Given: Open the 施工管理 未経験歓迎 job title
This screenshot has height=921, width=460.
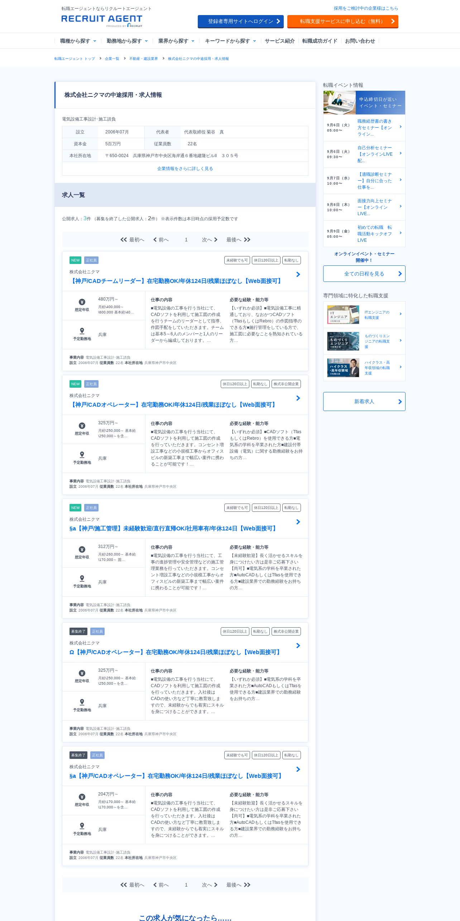Looking at the screenshot, I should click(174, 528).
